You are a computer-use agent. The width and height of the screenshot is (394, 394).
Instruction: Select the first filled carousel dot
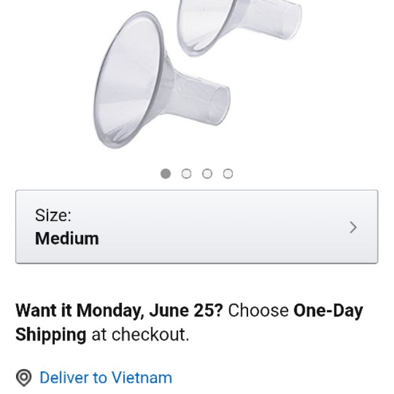click(x=166, y=174)
